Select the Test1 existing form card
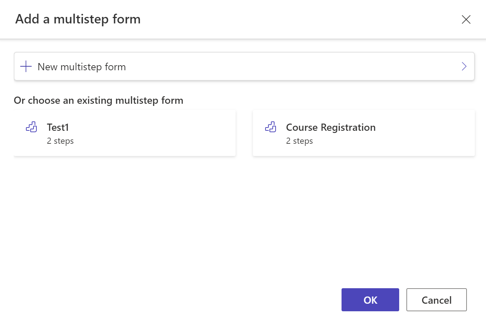 (x=125, y=133)
